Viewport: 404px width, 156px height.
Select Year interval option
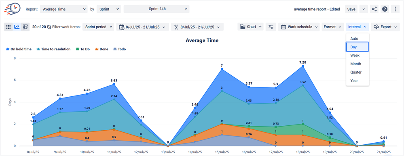tap(357, 81)
